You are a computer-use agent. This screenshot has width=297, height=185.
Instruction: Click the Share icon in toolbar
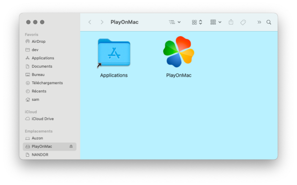[231, 22]
